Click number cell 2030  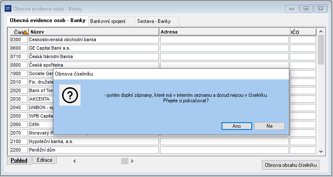pos(19,99)
